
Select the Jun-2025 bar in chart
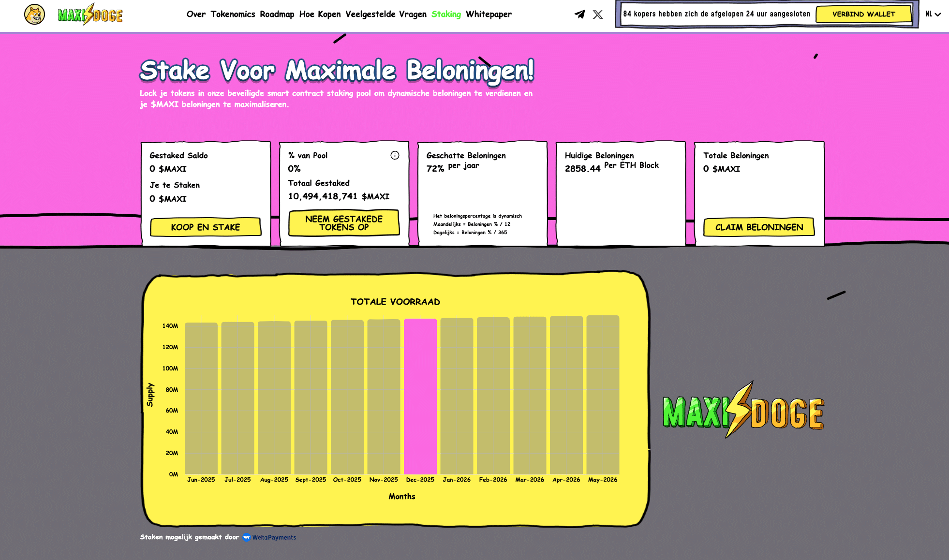point(201,398)
